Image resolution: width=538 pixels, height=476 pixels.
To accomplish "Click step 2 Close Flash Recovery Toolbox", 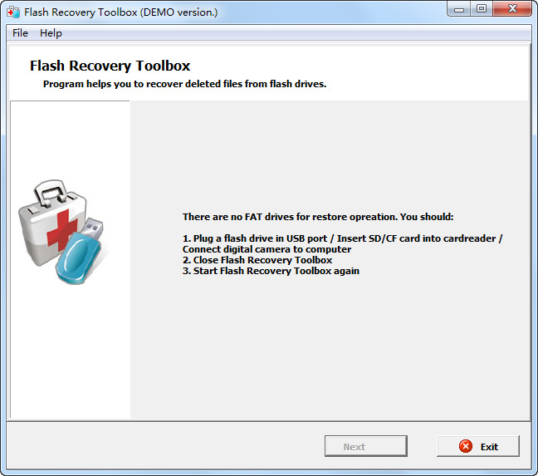I will (x=257, y=260).
